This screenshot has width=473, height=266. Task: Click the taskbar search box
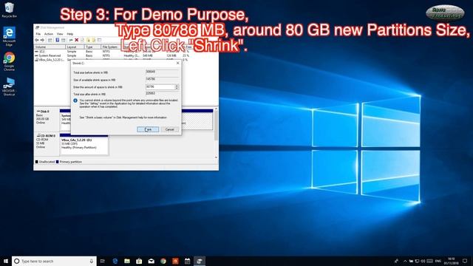pyautogui.click(x=54, y=261)
